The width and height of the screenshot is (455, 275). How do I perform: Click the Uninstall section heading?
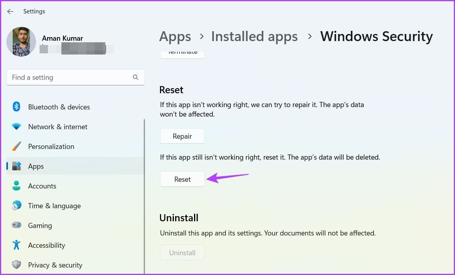[179, 218]
